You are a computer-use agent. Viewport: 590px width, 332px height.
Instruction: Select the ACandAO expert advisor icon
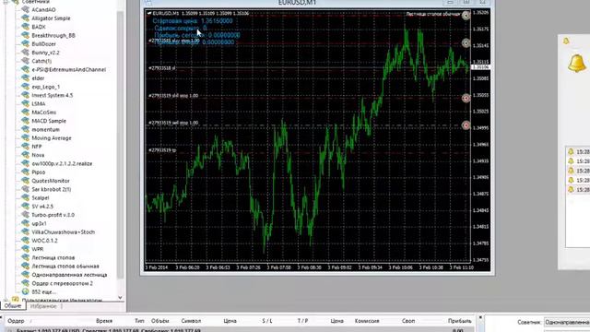pyautogui.click(x=26, y=9)
